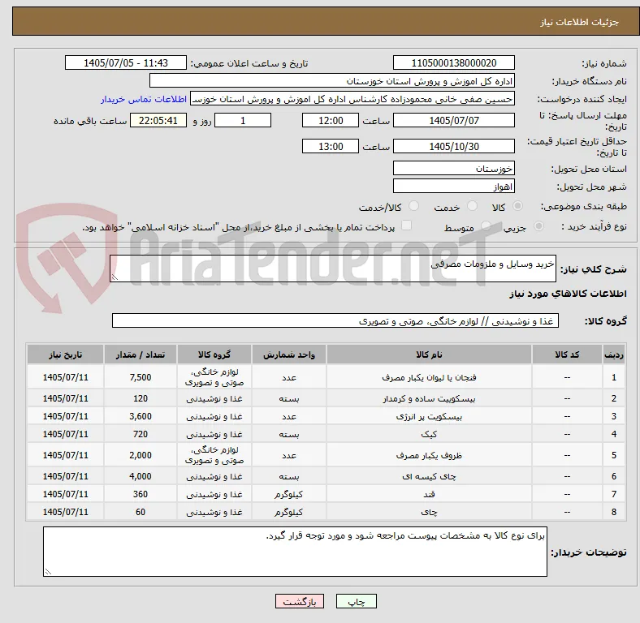Click the announcement date field 1405/07/05 - 11:43
This screenshot has height=623, width=640.
(x=126, y=62)
